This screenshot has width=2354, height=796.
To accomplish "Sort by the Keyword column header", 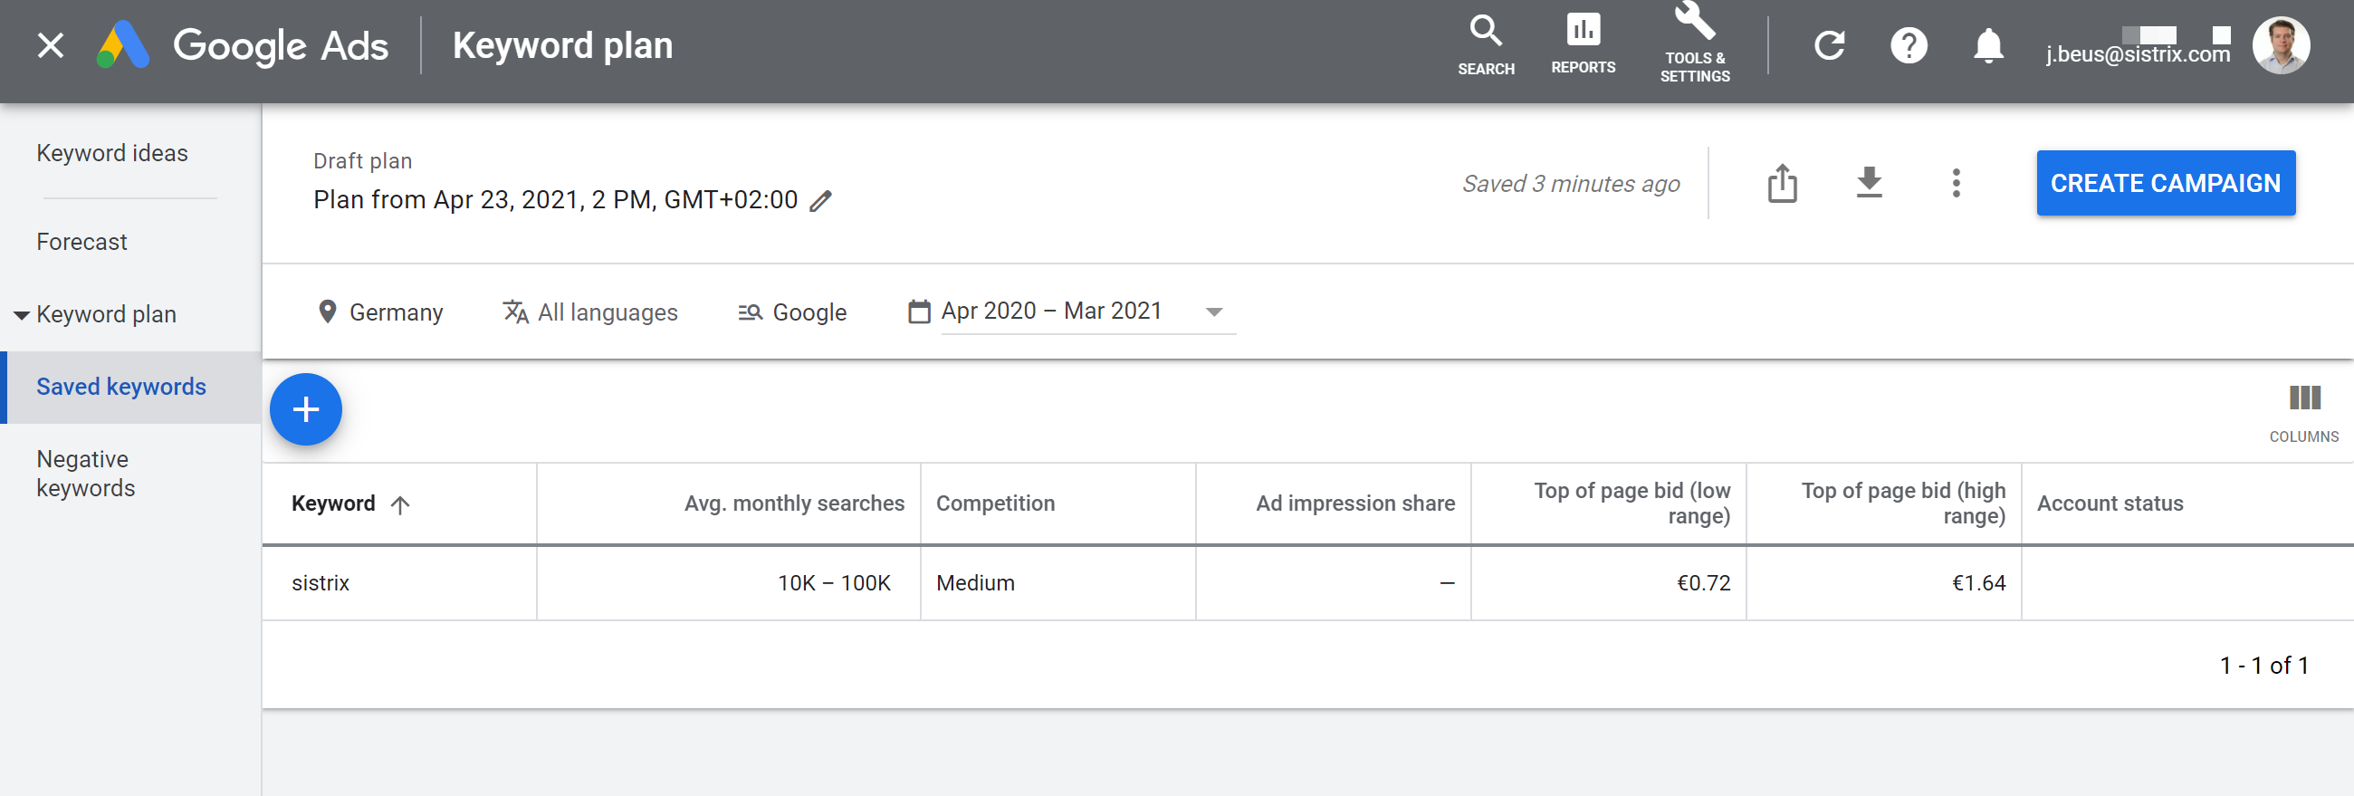I will click(333, 503).
